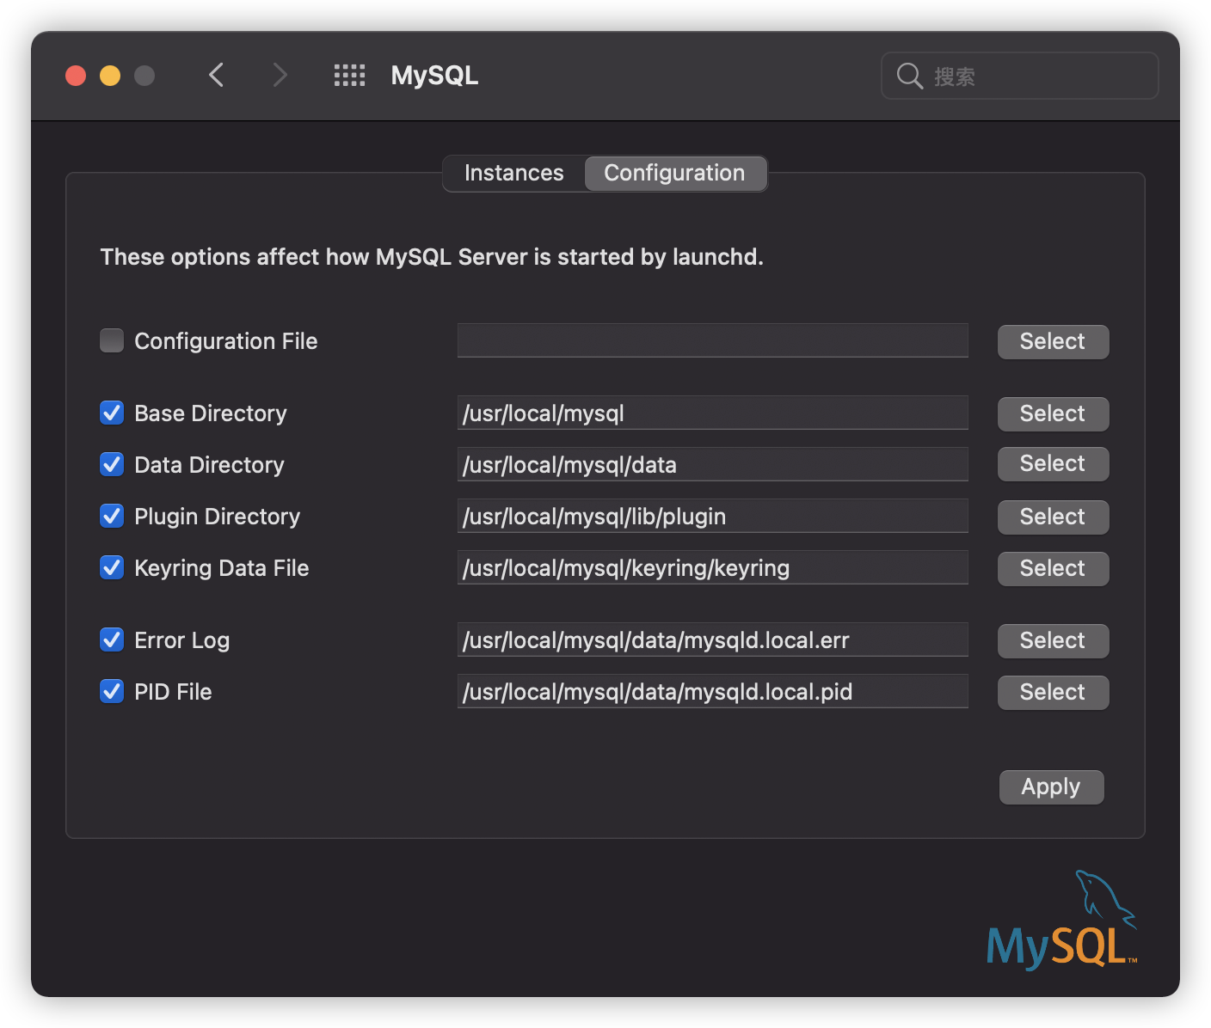Click the empty Configuration File path field
Viewport: 1211px width, 1028px height.
[x=713, y=340]
